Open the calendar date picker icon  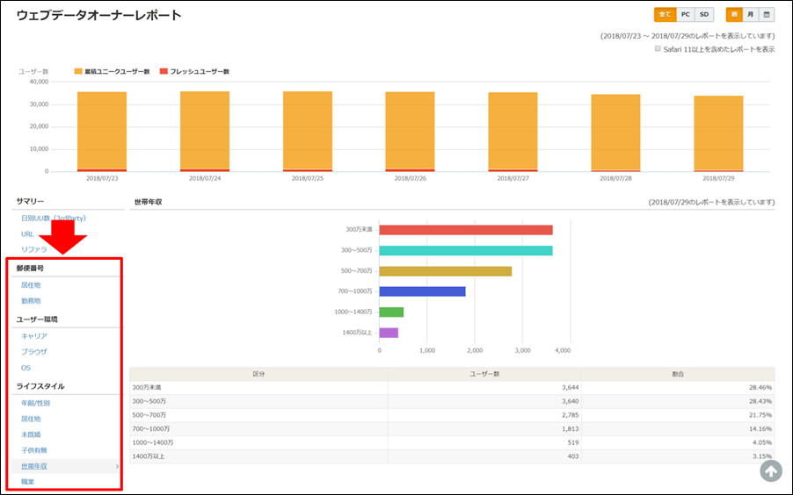pyautogui.click(x=768, y=14)
